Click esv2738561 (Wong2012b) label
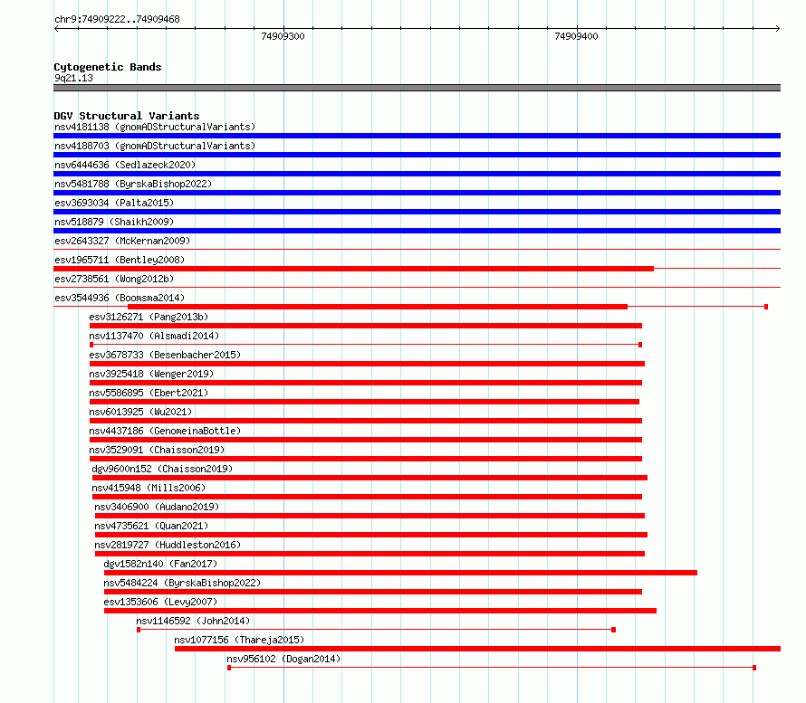Image resolution: width=806 pixels, height=703 pixels. pos(114,279)
